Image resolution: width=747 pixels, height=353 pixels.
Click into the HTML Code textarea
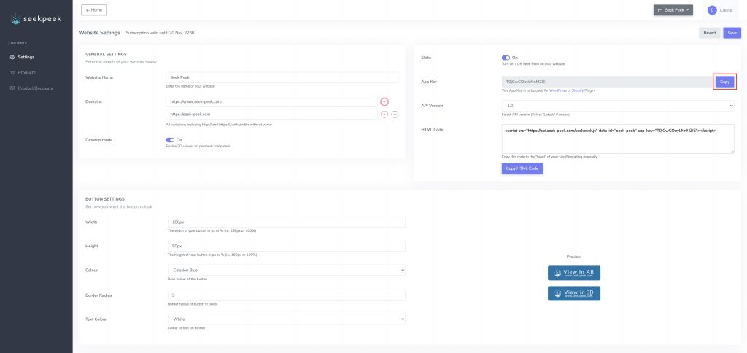point(618,139)
